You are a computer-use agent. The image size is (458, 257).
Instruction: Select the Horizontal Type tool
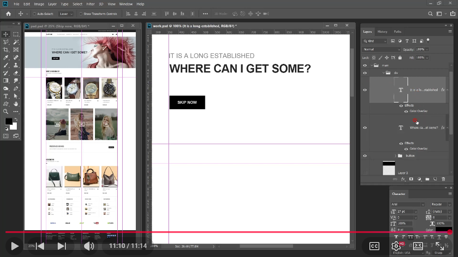pyautogui.click(x=5, y=96)
